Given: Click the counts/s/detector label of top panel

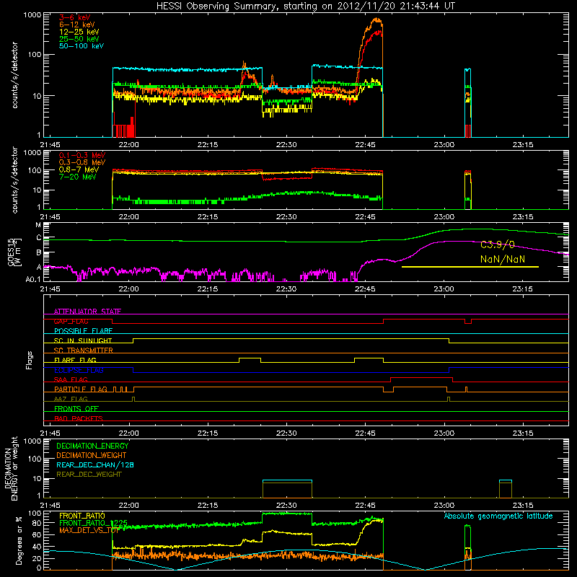Looking at the screenshot, I should (x=14, y=75).
